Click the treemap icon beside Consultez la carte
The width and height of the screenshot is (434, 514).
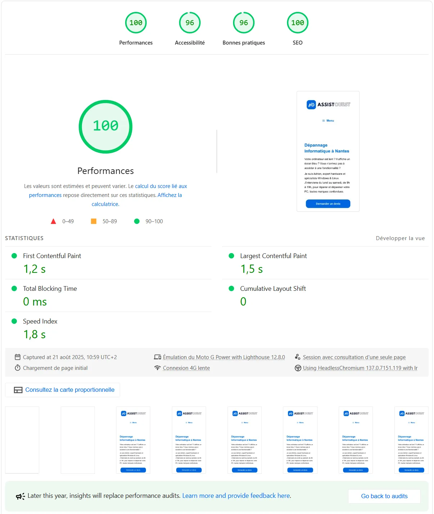(18, 390)
